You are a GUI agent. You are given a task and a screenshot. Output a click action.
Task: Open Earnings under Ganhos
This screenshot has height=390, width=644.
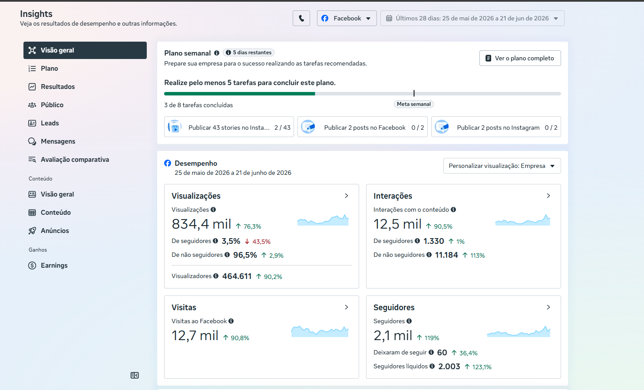pos(85,265)
